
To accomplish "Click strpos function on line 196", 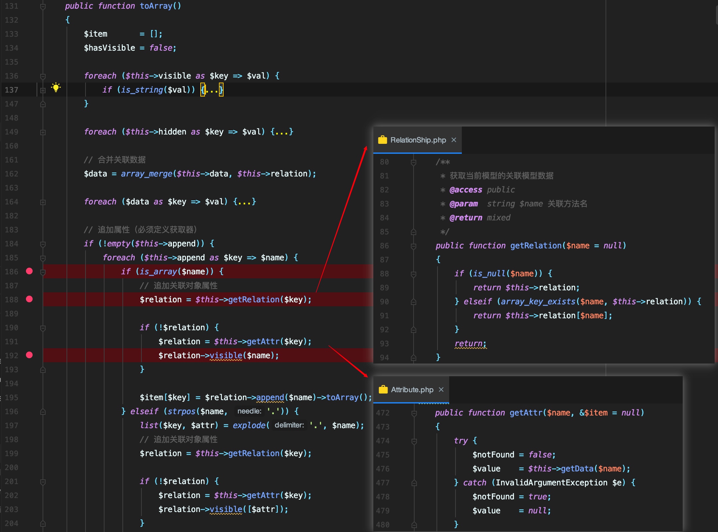I will [x=182, y=411].
